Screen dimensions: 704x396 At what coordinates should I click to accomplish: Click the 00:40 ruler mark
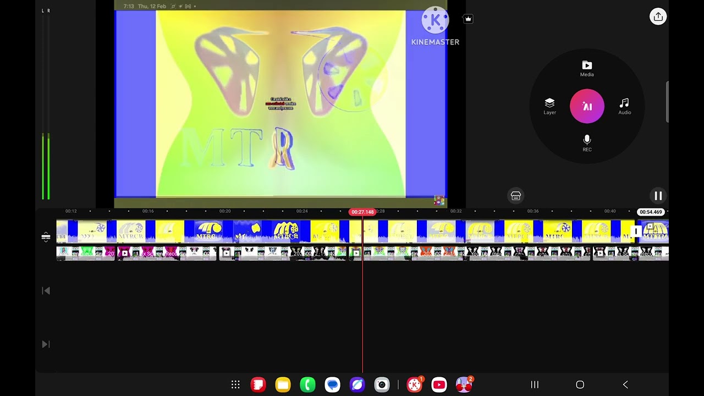click(610, 211)
